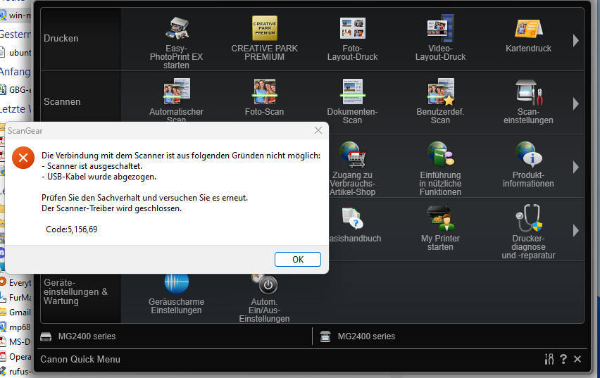Viewport: 600px width, 378px height.
Task: Open Drucker-diagnose und -reparatur
Action: (528, 232)
